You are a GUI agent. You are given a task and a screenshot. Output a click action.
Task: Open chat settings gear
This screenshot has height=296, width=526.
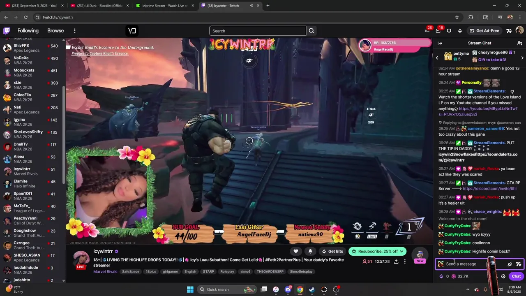(x=503, y=276)
